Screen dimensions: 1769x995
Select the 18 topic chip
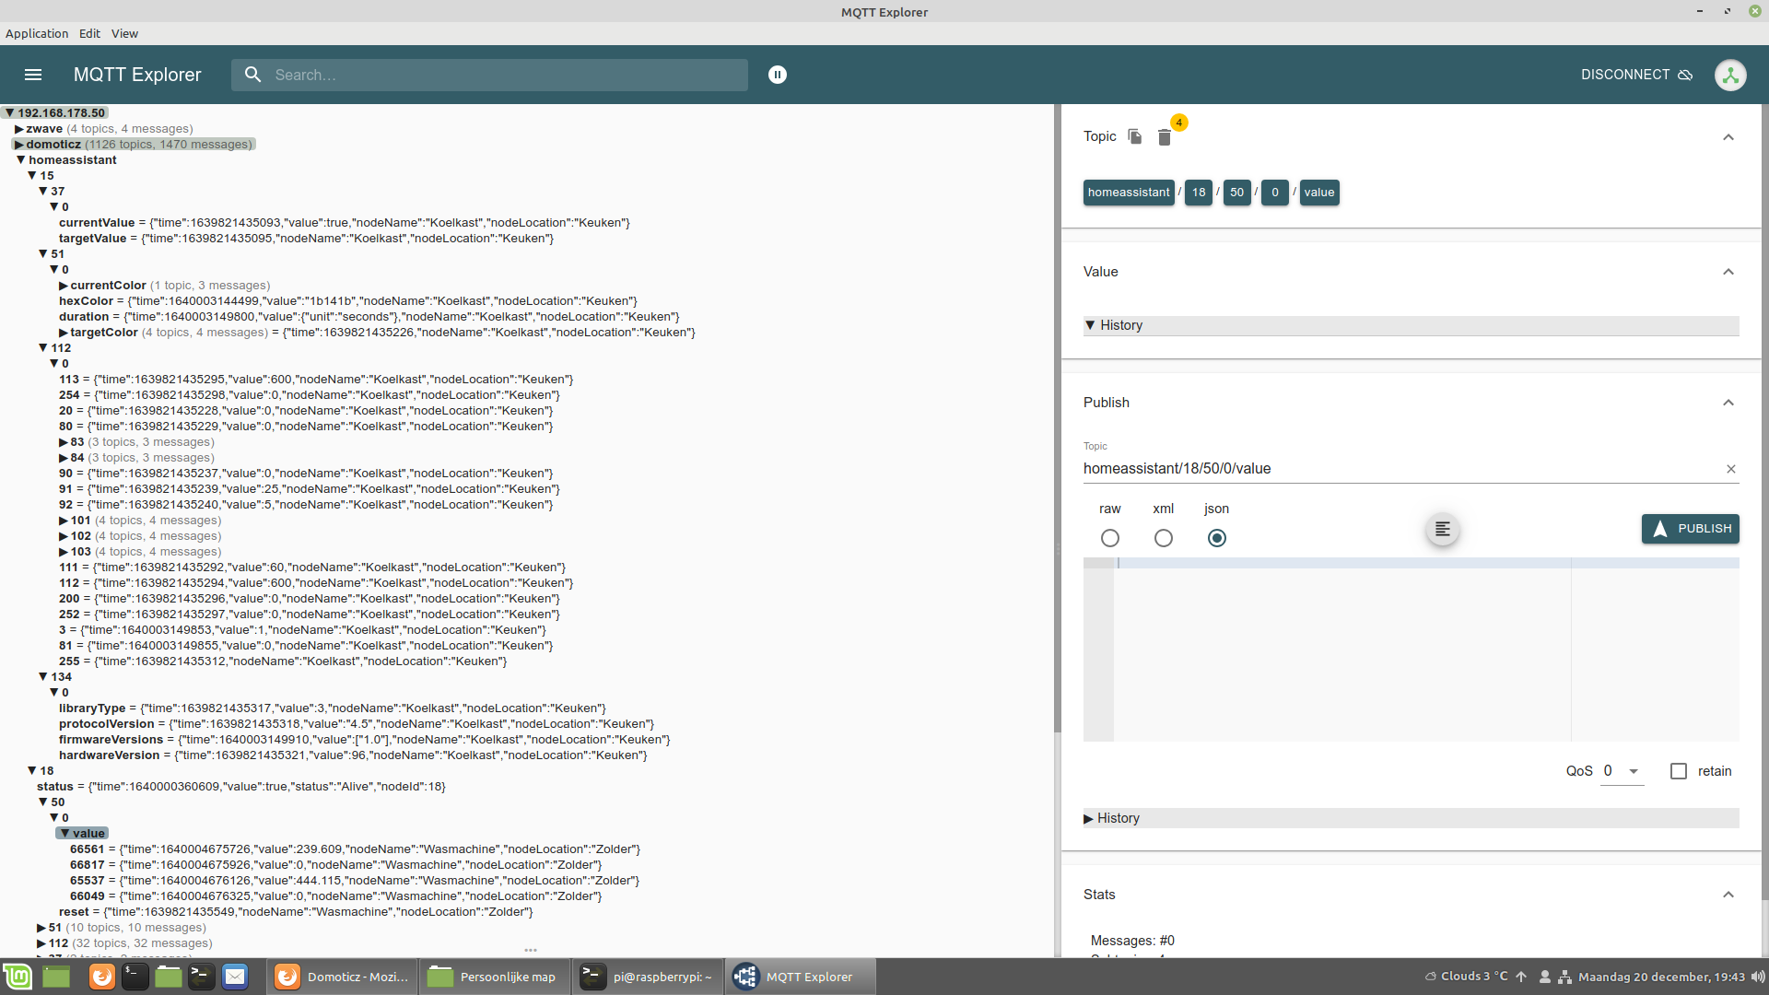[x=1199, y=193]
